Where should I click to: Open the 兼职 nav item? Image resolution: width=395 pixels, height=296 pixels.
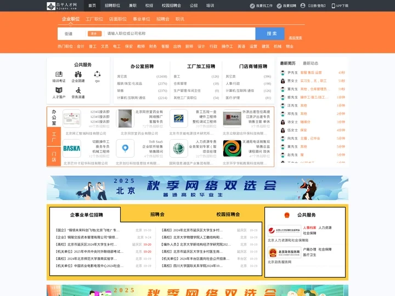point(133,5)
